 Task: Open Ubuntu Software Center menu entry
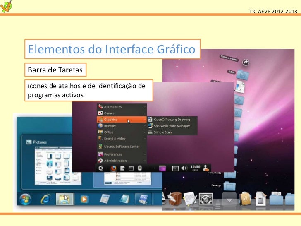click(122, 146)
